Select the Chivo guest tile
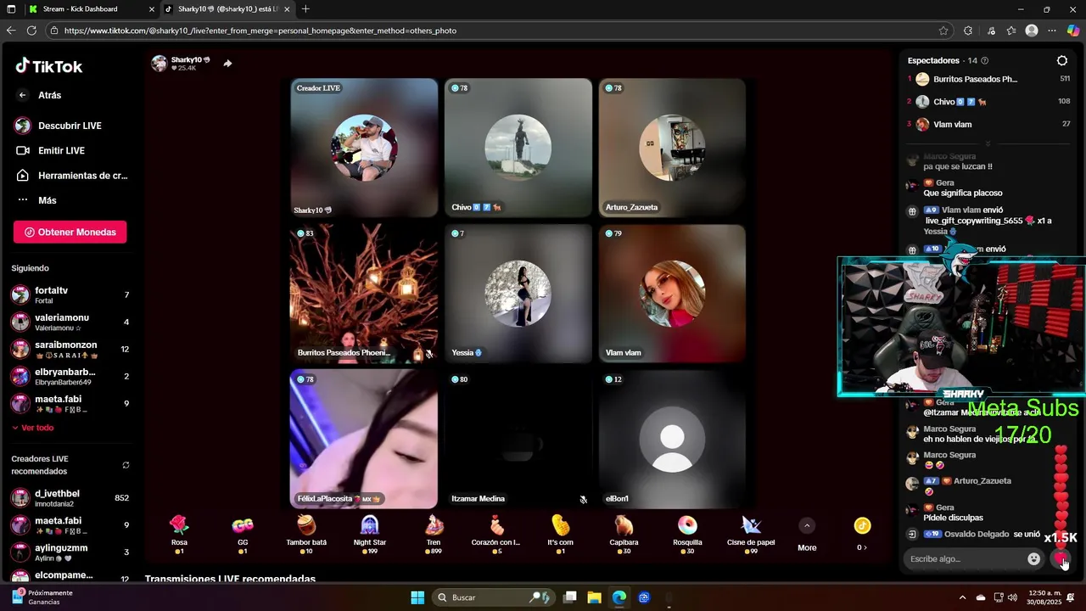This screenshot has width=1086, height=611. (518, 148)
